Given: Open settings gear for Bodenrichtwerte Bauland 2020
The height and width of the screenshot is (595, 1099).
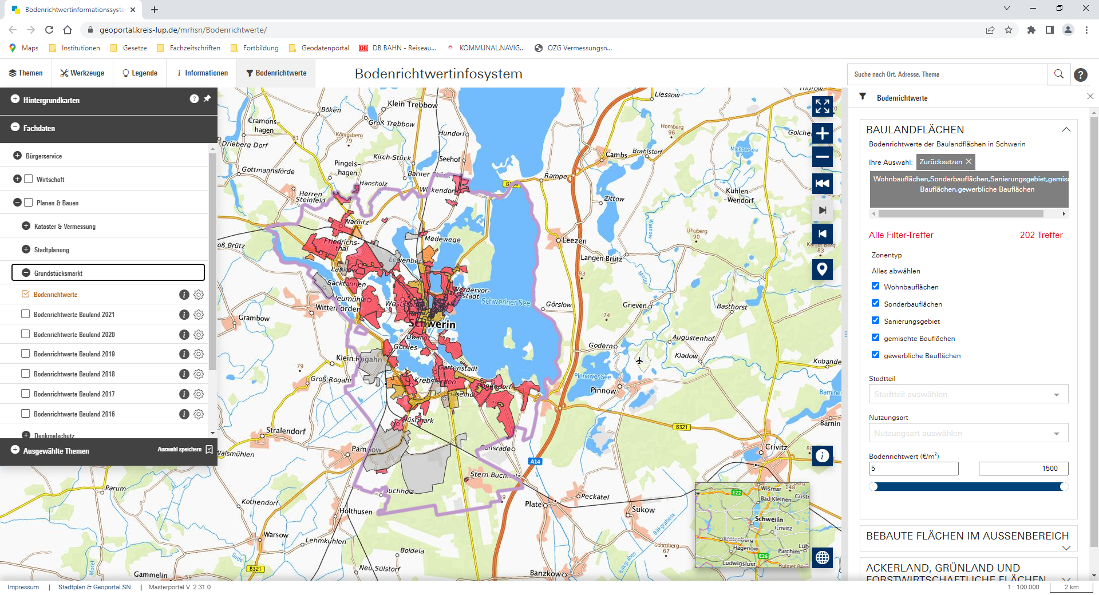Looking at the screenshot, I should (199, 335).
